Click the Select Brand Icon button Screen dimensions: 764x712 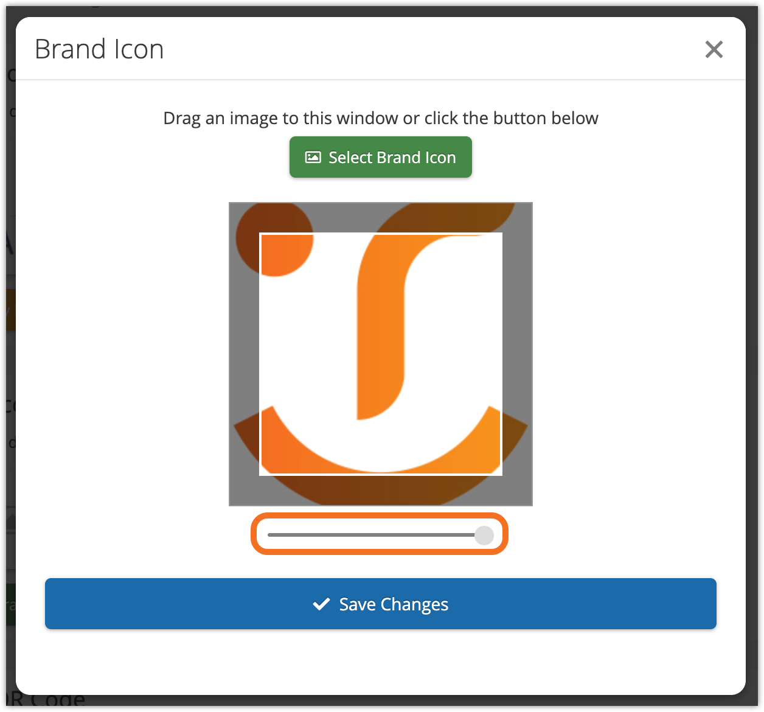[x=381, y=157]
